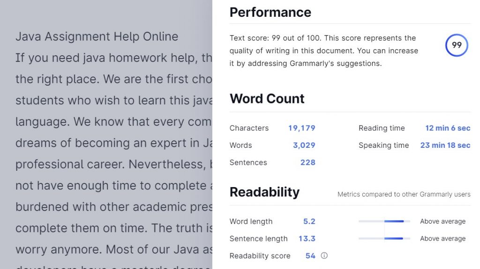
Task: Click the Readability score value 54
Action: [x=310, y=256]
